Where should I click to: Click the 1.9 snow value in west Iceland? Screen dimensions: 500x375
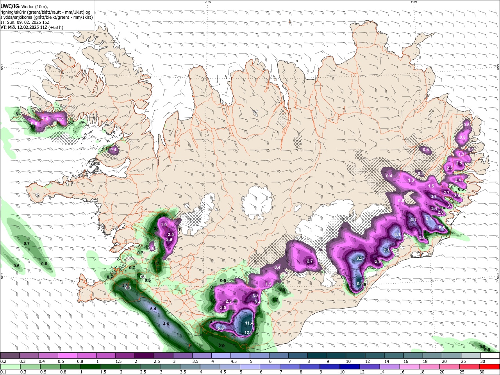point(164,225)
